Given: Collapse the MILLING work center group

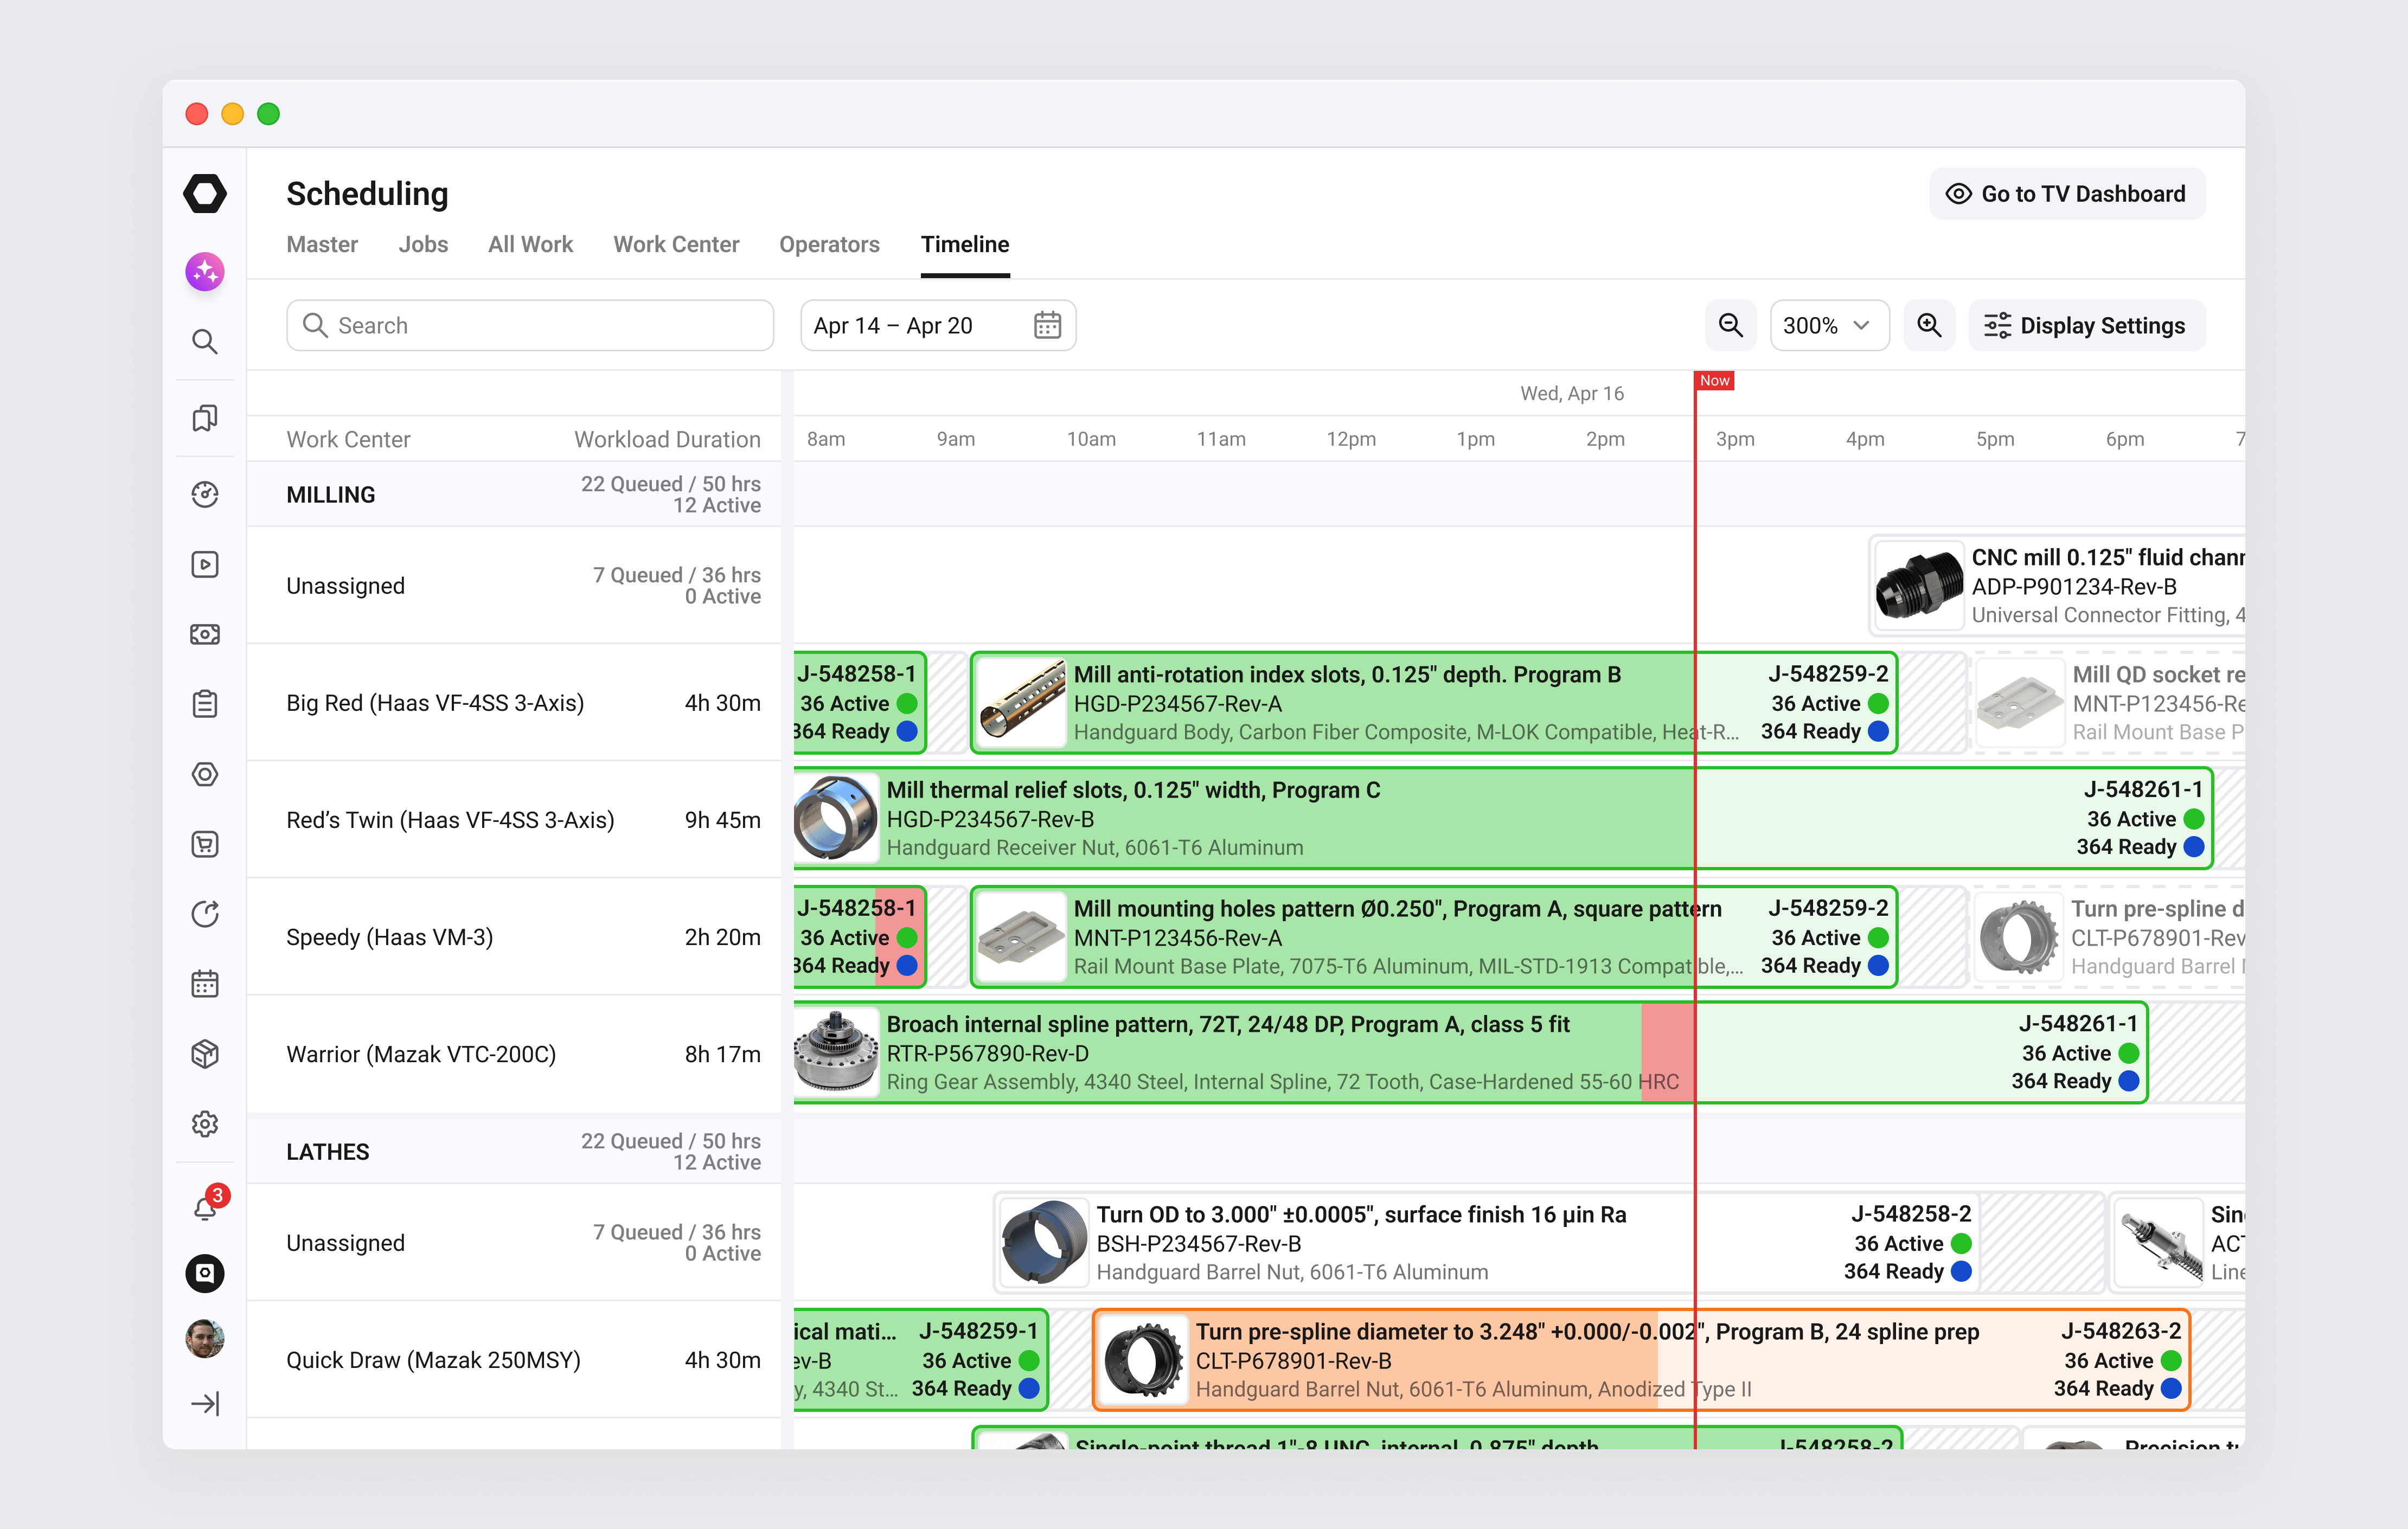Looking at the screenshot, I should [x=514, y=494].
